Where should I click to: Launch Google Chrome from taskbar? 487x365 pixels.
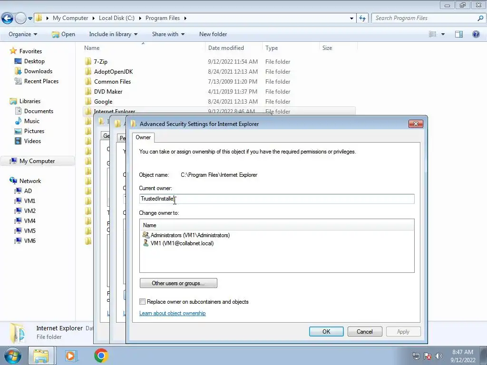pos(101,355)
